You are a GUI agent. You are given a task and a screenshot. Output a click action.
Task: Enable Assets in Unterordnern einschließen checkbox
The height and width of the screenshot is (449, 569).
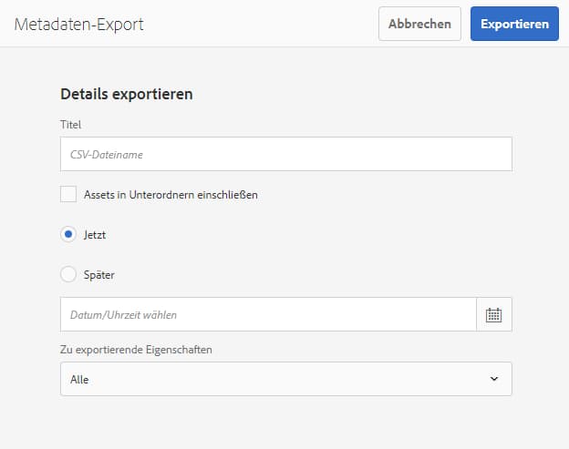tap(68, 194)
